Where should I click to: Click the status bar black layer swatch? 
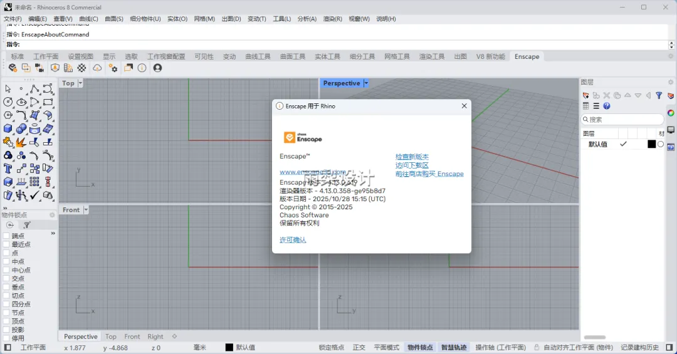(x=229, y=348)
